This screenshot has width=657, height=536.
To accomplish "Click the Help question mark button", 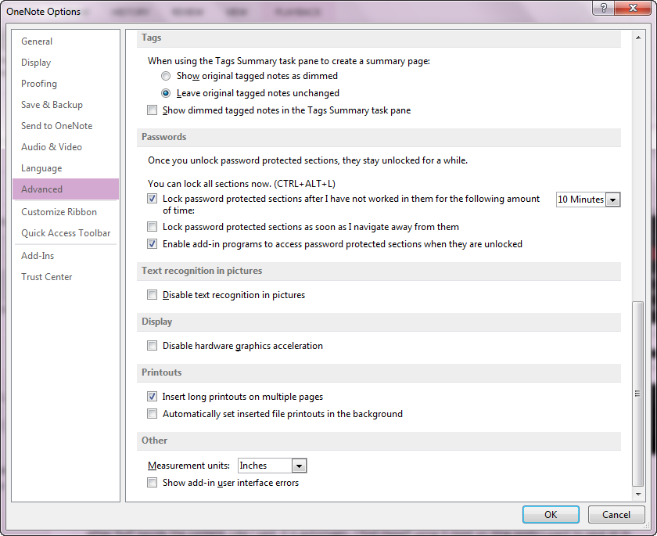I will [x=604, y=8].
